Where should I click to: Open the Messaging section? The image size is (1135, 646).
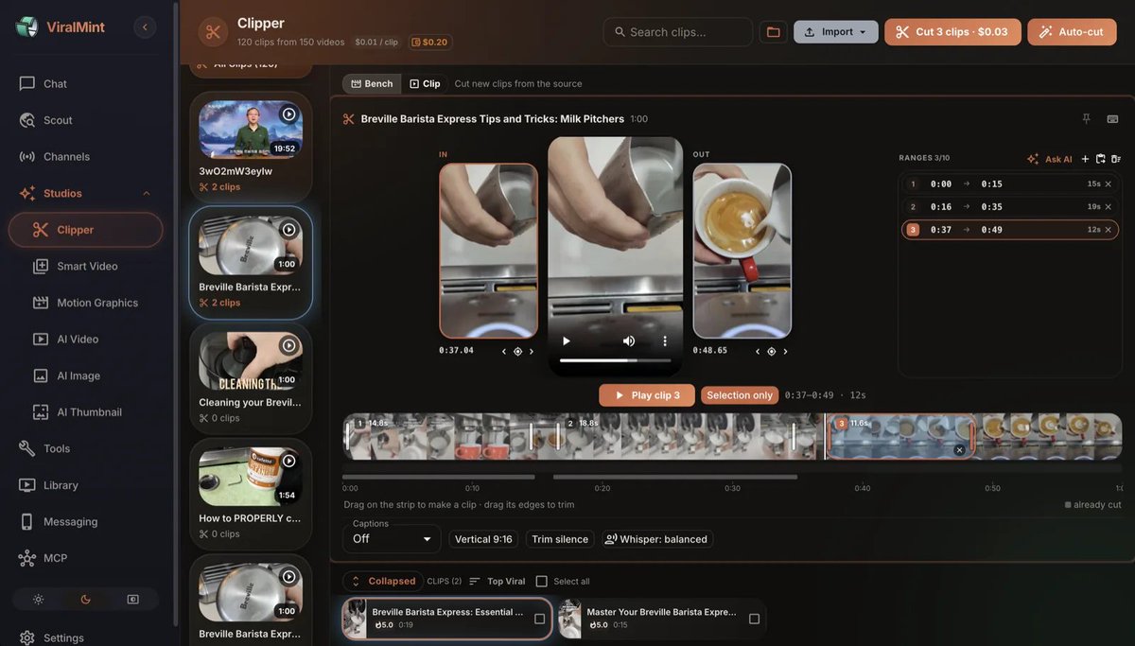(85, 521)
